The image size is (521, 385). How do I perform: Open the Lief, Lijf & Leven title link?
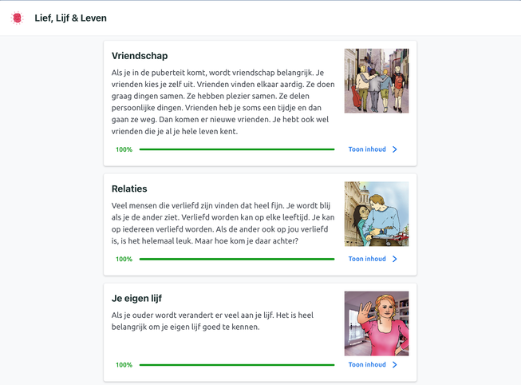[x=70, y=18]
